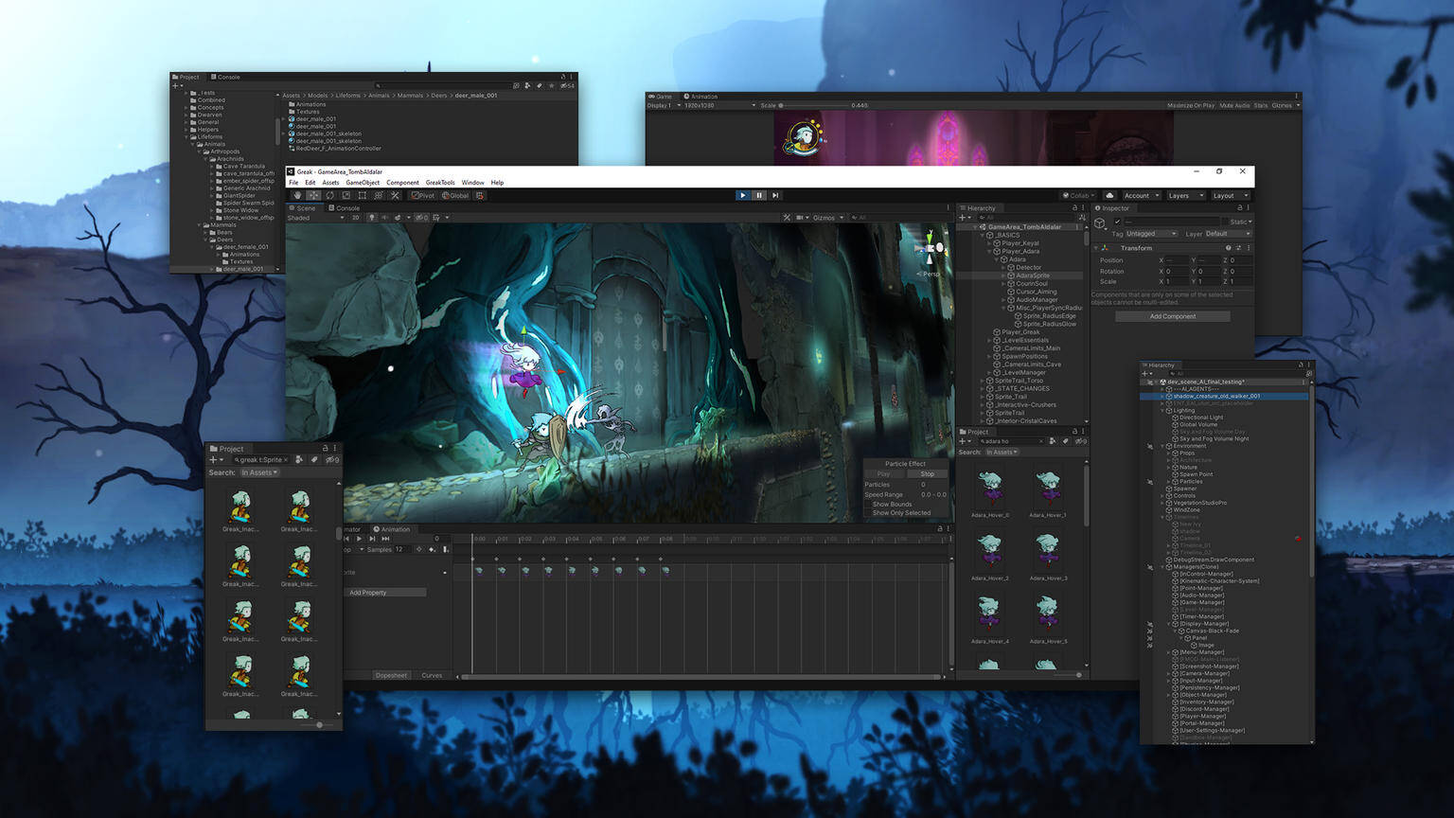Open the Layers dropdown

pos(1185,196)
